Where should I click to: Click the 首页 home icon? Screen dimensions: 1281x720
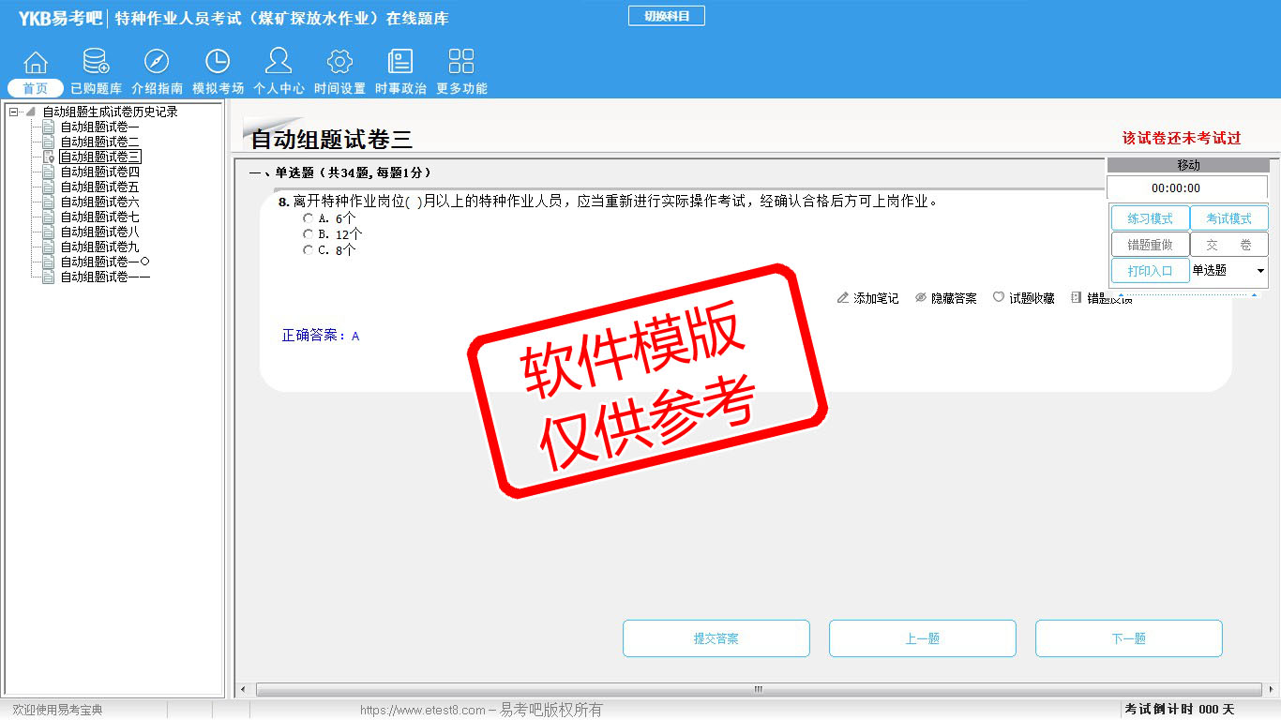(36, 63)
